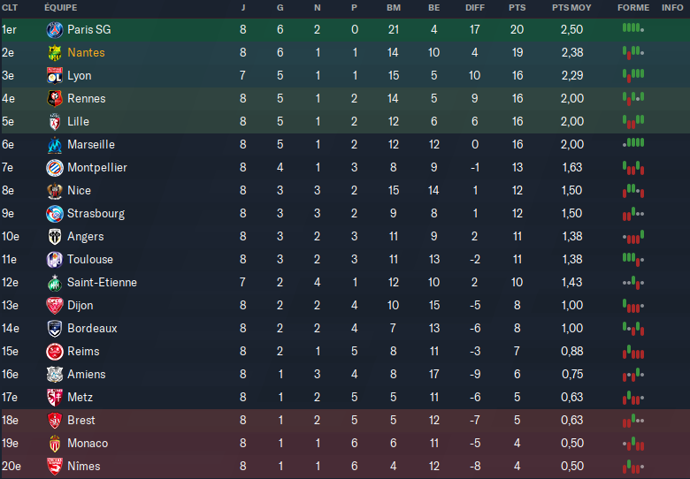Sort table by PTS column header
Viewport: 690px width, 479px height.
(517, 7)
